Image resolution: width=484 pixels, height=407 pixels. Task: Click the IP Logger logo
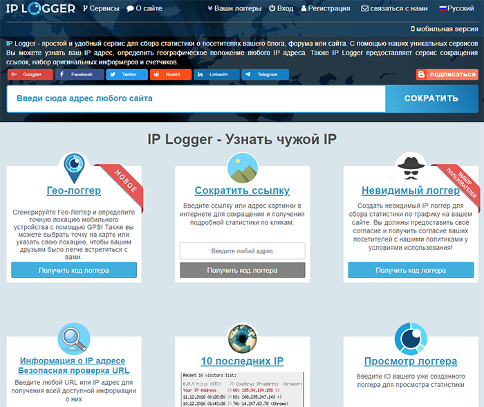40,8
